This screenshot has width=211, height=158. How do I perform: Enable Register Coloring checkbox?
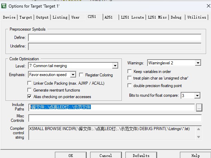tap(81, 75)
